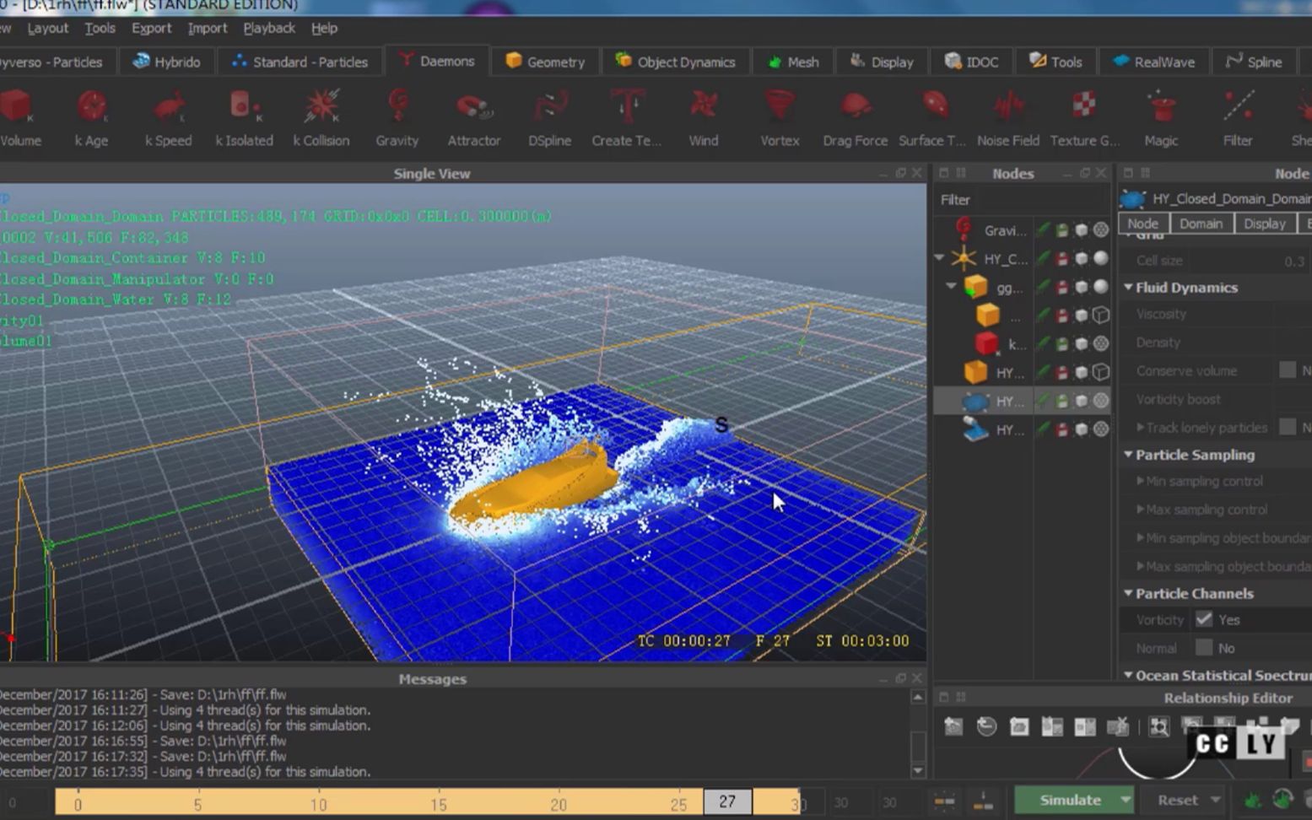This screenshot has height=820, width=1312.
Task: Collapse the Fluid Dynamics section
Action: pos(1128,287)
